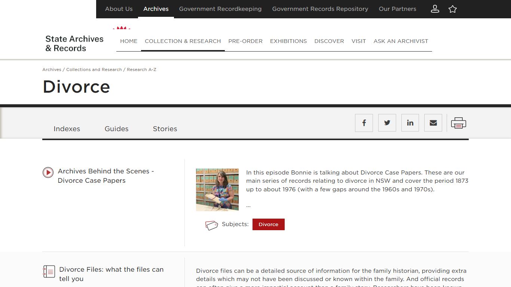
Task: Click the document icon beside Divorce Files
Action: coord(49,271)
